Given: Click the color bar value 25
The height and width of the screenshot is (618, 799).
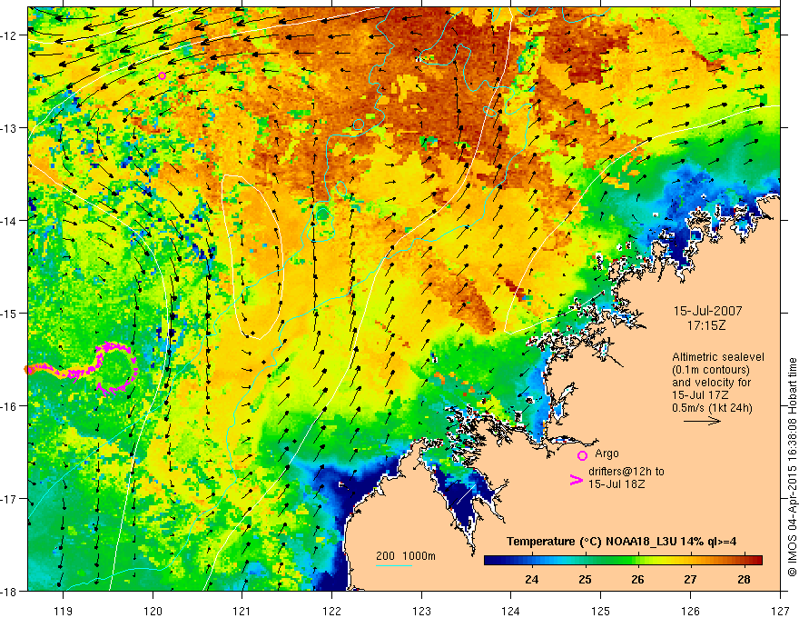Looking at the screenshot, I should coord(585,580).
